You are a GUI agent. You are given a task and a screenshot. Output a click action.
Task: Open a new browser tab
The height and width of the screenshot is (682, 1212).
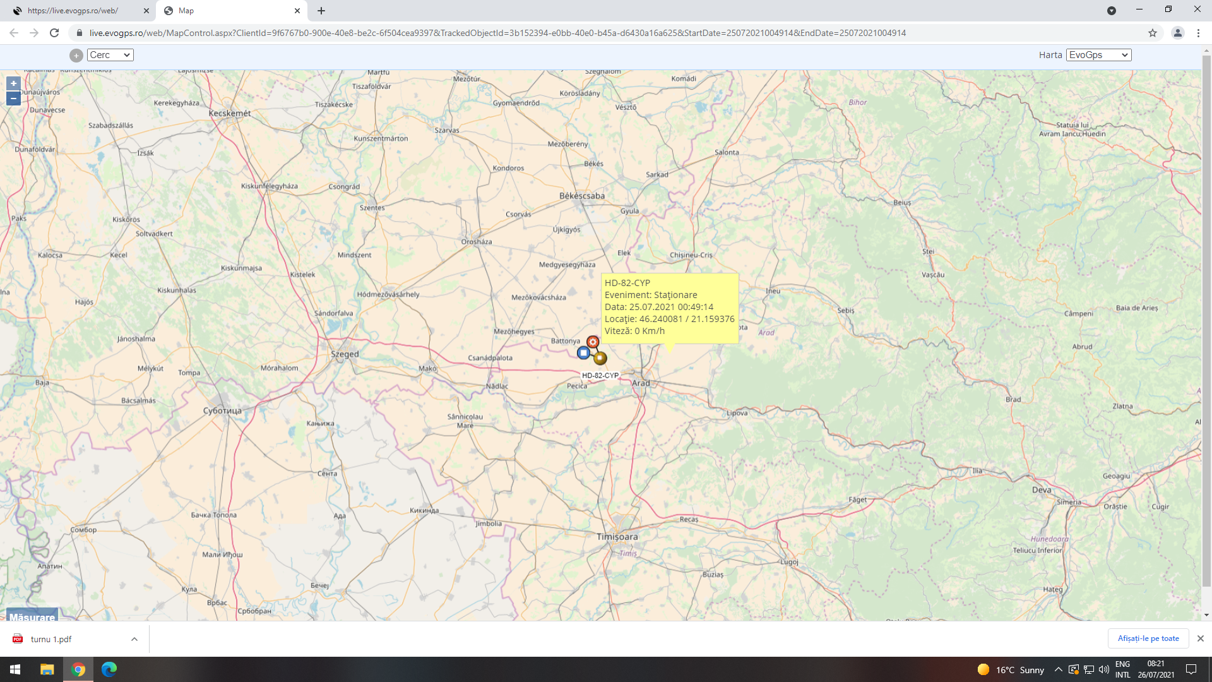point(321,11)
